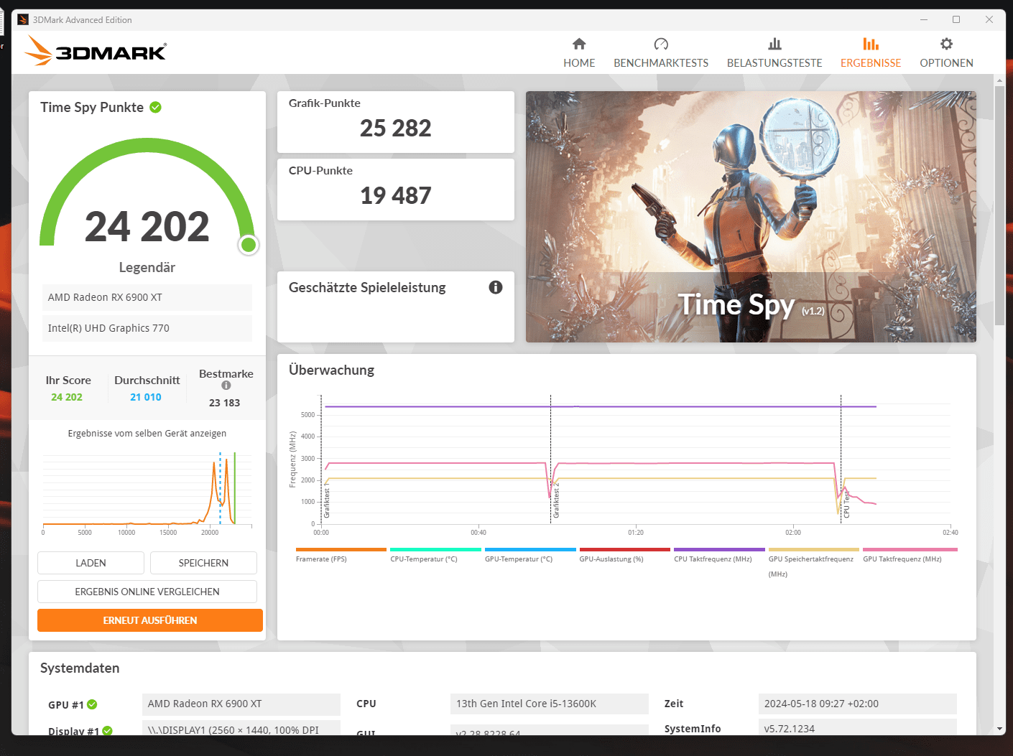Click the green checkmark next to Display #1
The height and width of the screenshot is (756, 1013).
[107, 731]
